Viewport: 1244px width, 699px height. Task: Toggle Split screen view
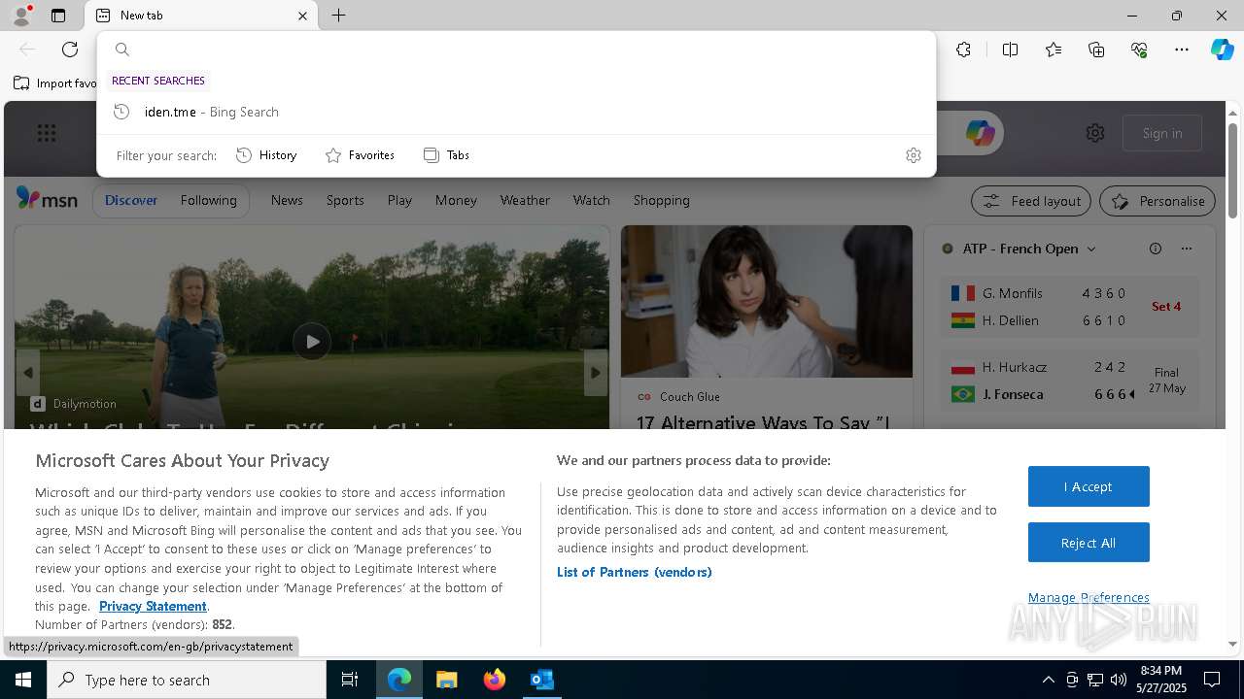tap(1010, 50)
